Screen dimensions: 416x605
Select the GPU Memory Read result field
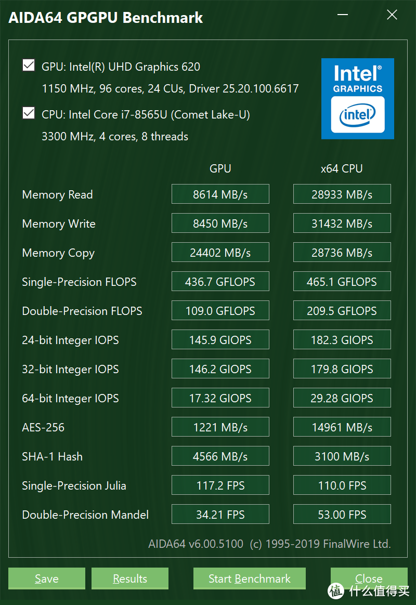pyautogui.click(x=220, y=194)
